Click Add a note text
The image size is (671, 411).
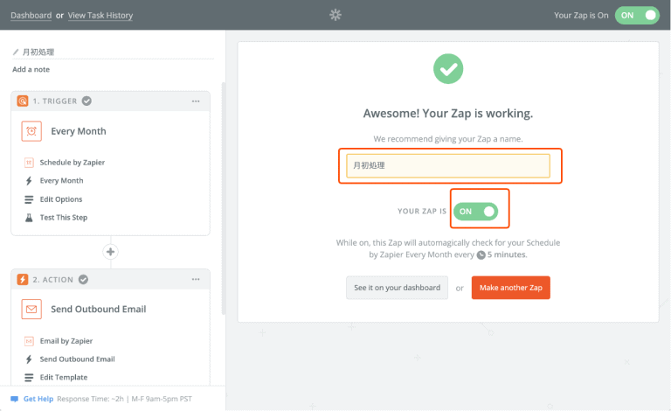(x=31, y=69)
